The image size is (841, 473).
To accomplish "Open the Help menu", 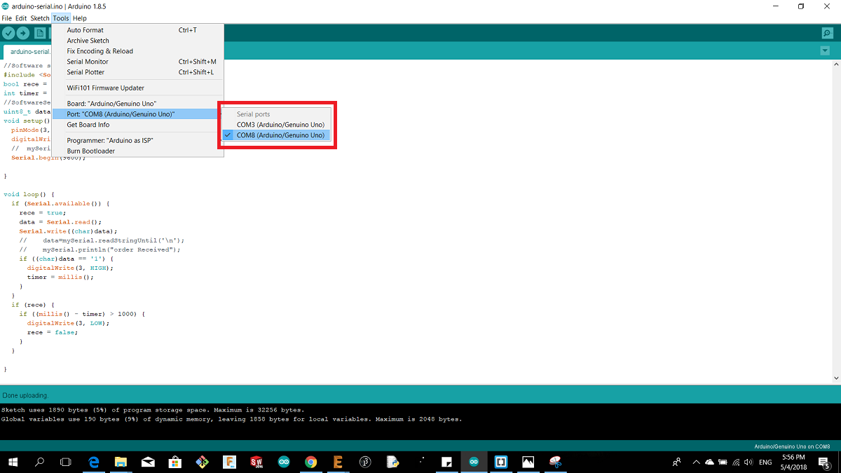I will click(x=80, y=18).
